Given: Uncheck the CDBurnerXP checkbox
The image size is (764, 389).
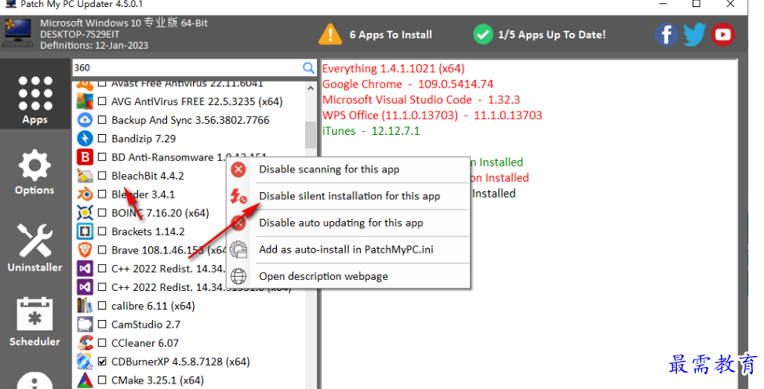Looking at the screenshot, I should click(x=102, y=362).
